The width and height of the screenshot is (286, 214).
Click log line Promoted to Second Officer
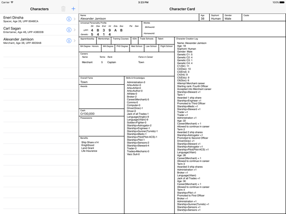click(x=193, y=138)
